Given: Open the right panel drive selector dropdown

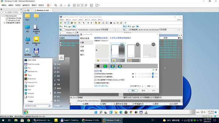Looking at the screenshot, I should click(x=126, y=30).
